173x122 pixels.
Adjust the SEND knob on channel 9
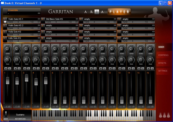[84, 49]
